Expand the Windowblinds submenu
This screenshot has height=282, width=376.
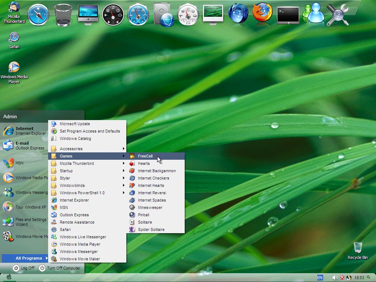point(87,185)
